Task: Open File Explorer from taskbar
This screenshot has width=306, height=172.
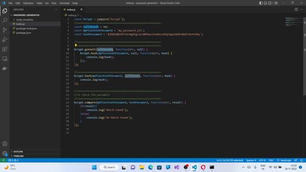Action: click(142, 167)
